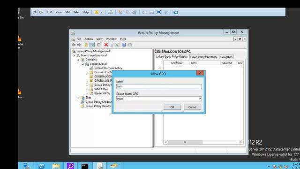Click the Enter full screen icon in VMware
Viewport: 300px width, 169px height.
pos(158,12)
